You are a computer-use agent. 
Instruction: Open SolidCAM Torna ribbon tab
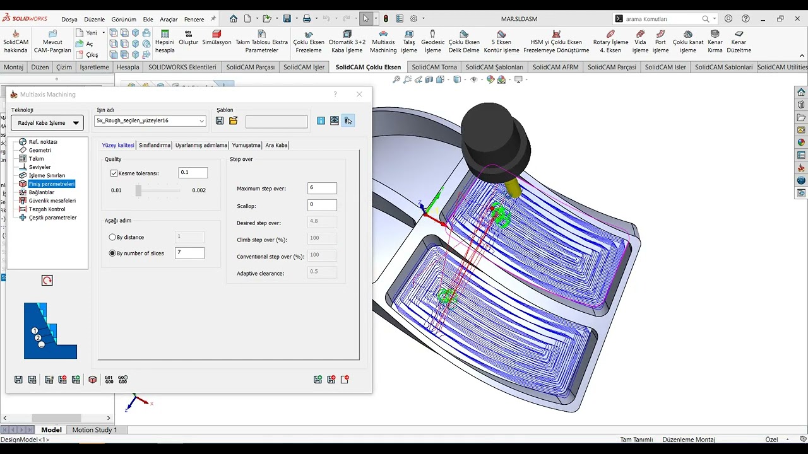click(x=434, y=67)
